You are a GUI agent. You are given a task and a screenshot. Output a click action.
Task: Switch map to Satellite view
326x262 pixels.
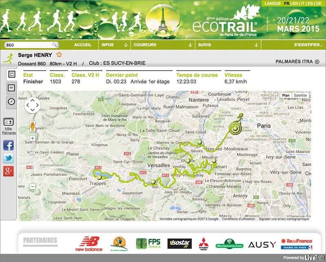(300, 95)
